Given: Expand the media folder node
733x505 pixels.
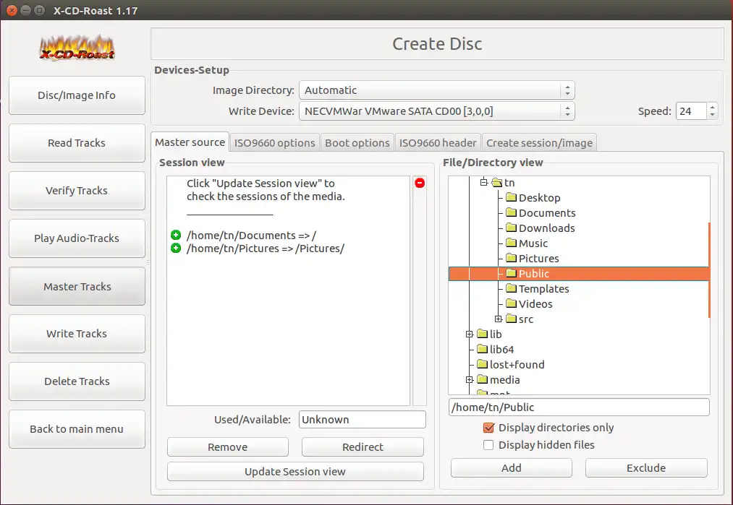Looking at the screenshot, I should point(470,380).
